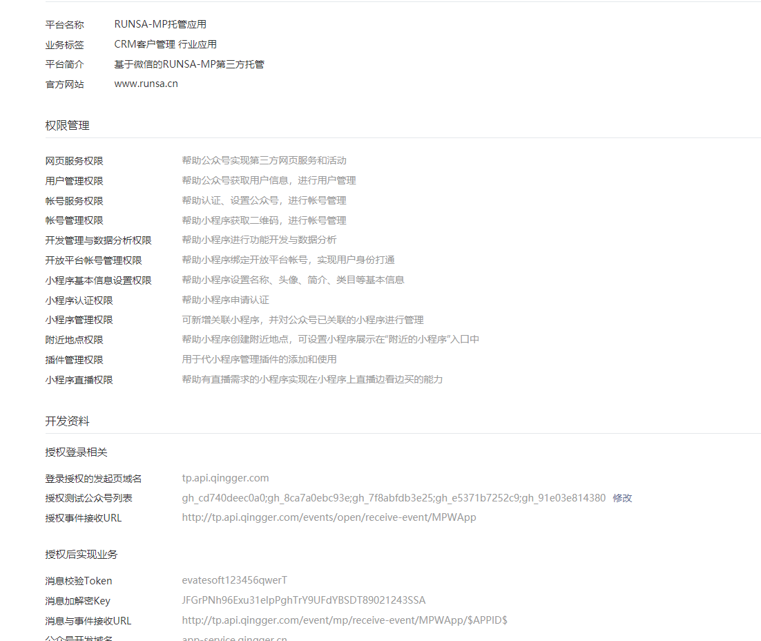Click the 平台名称 label
This screenshot has width=761, height=641.
click(64, 25)
